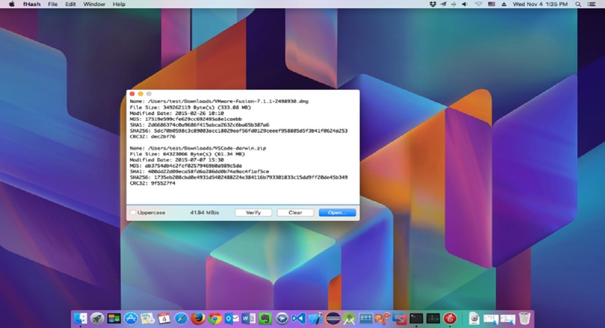This screenshot has height=328, width=605.
Task: Click the volume icon in menu bar
Action: [x=465, y=4]
